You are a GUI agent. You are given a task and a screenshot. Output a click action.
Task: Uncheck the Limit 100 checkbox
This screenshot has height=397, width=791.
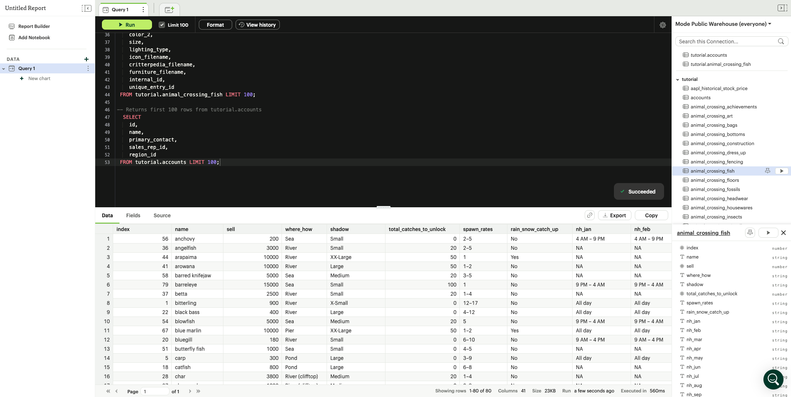162,25
